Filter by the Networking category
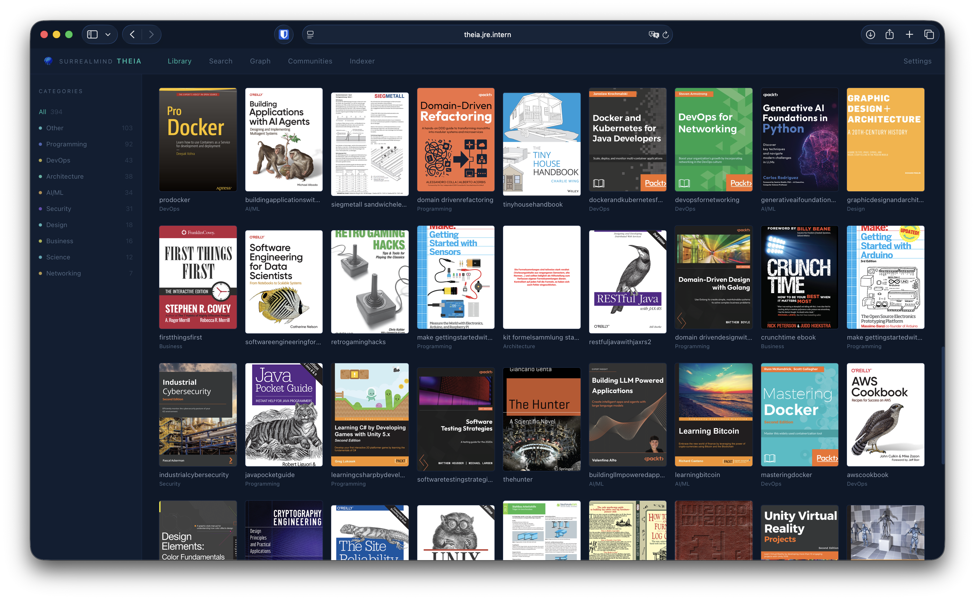The image size is (975, 600). pyautogui.click(x=86, y=273)
